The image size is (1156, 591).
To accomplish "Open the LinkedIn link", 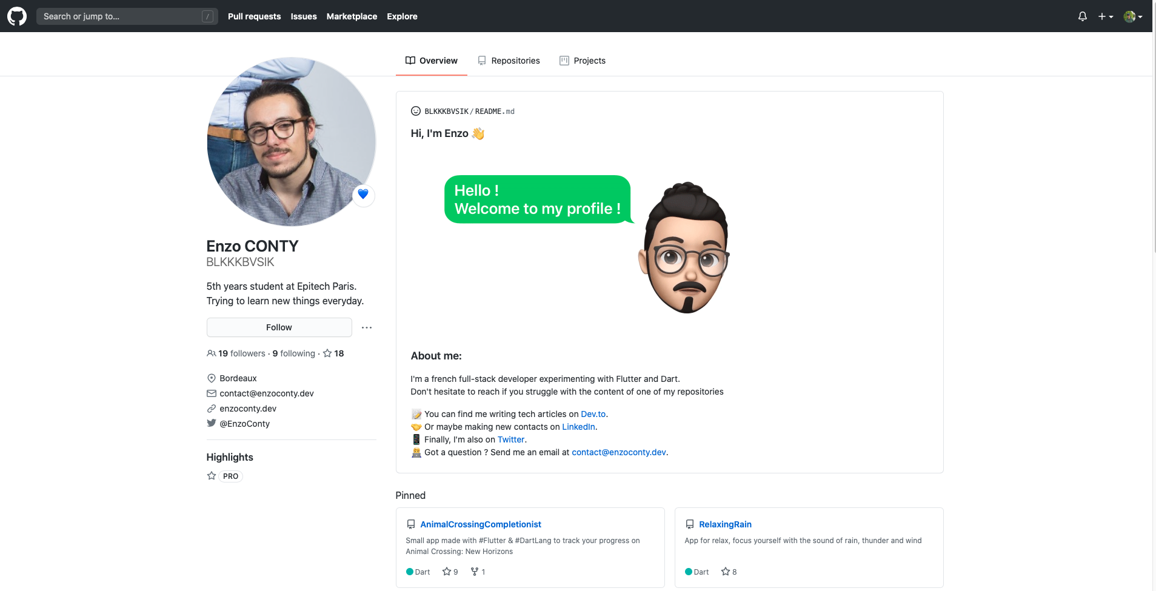I will pos(578,427).
